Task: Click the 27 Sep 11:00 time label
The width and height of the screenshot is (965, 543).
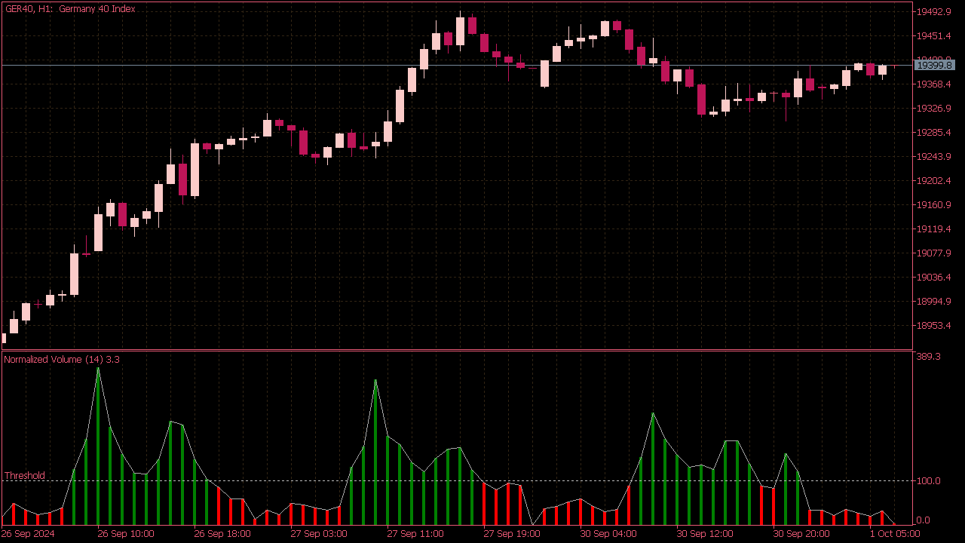Action: pos(415,534)
